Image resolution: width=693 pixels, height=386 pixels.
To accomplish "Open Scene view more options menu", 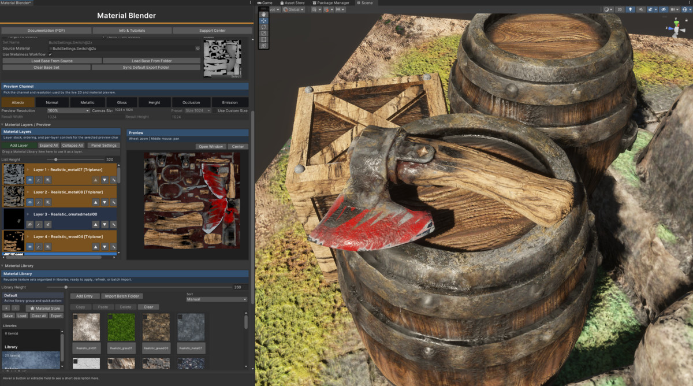I will (689, 2).
